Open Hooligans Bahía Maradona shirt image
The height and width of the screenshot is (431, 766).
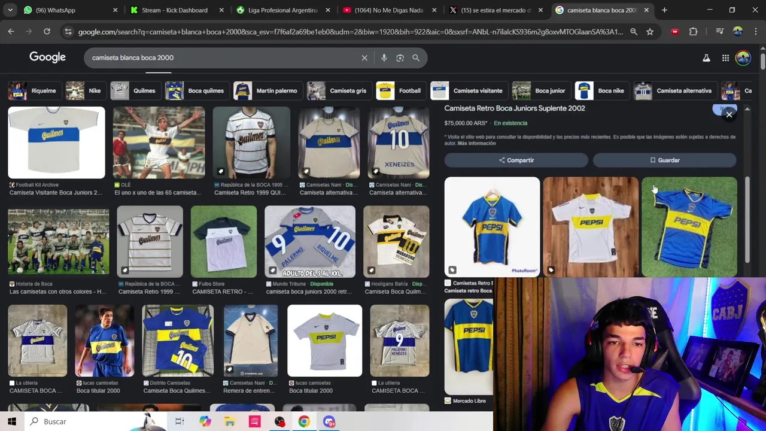click(396, 242)
